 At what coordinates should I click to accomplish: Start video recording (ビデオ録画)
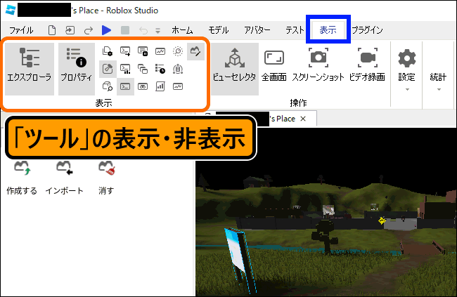tap(367, 65)
